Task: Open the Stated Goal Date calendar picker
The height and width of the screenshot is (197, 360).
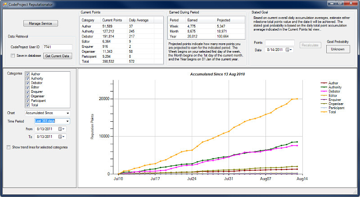Action: coord(288,50)
